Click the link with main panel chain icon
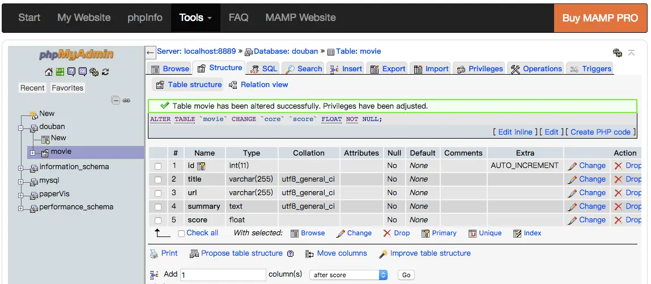 (126, 100)
